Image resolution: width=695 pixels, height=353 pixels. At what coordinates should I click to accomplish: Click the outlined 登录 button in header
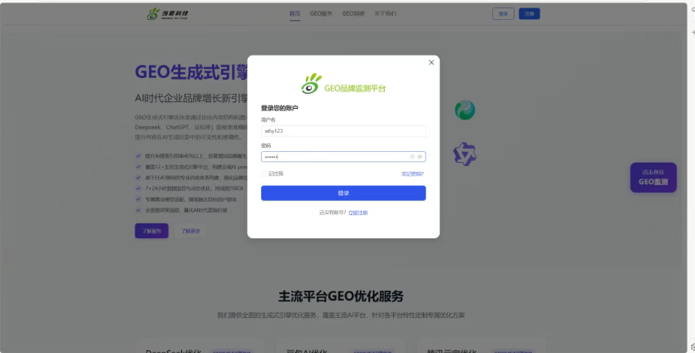(503, 13)
